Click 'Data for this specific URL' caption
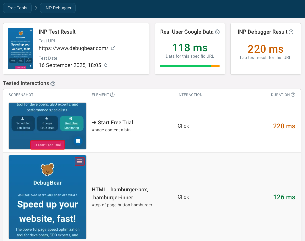This screenshot has width=305, height=241. pos(190,56)
